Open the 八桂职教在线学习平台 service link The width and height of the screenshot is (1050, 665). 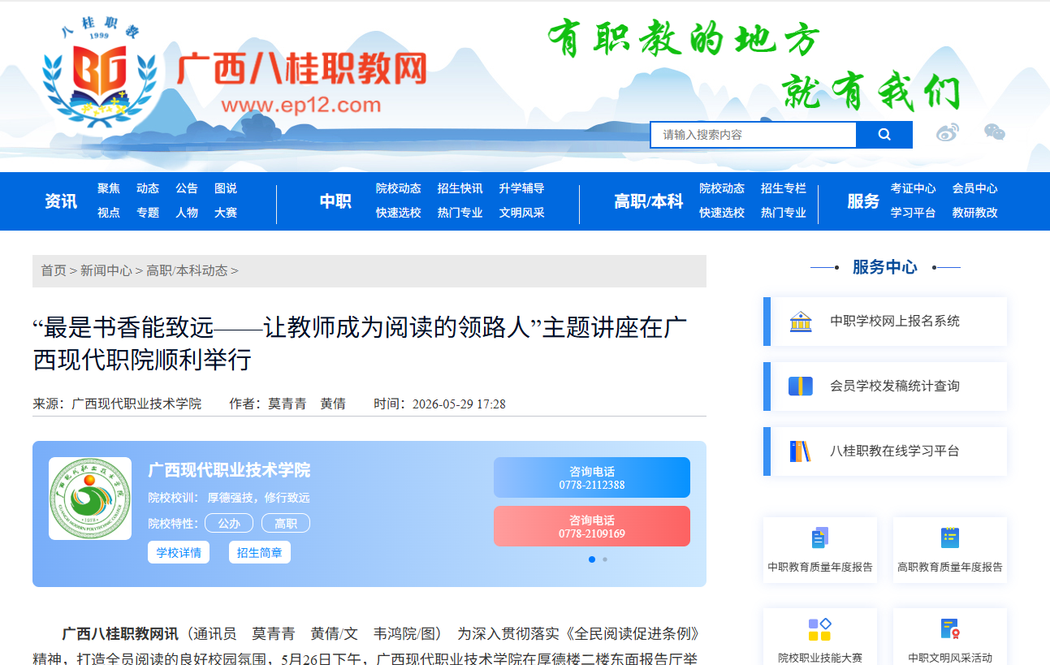pos(885,451)
